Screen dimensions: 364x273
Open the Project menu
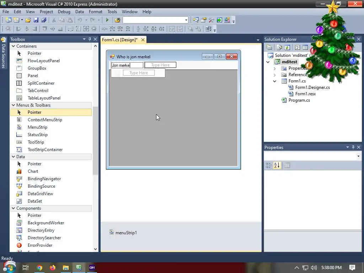click(x=46, y=12)
